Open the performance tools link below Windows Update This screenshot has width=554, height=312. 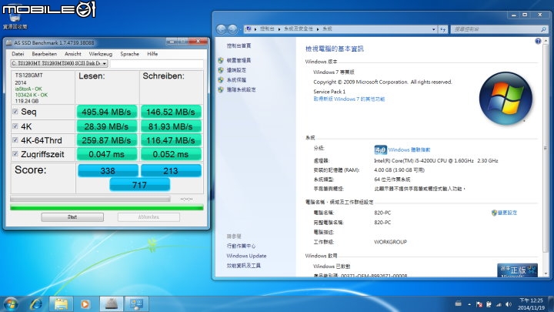(x=243, y=266)
